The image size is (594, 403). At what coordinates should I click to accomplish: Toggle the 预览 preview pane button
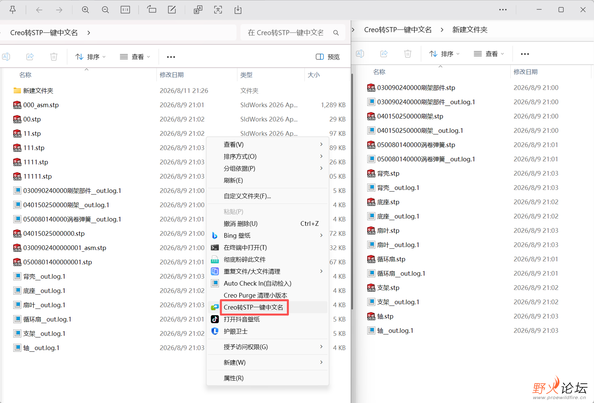point(328,57)
